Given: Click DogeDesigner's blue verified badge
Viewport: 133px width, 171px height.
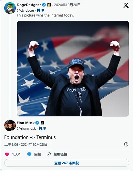Looking at the screenshot, I should (x=44, y=5).
